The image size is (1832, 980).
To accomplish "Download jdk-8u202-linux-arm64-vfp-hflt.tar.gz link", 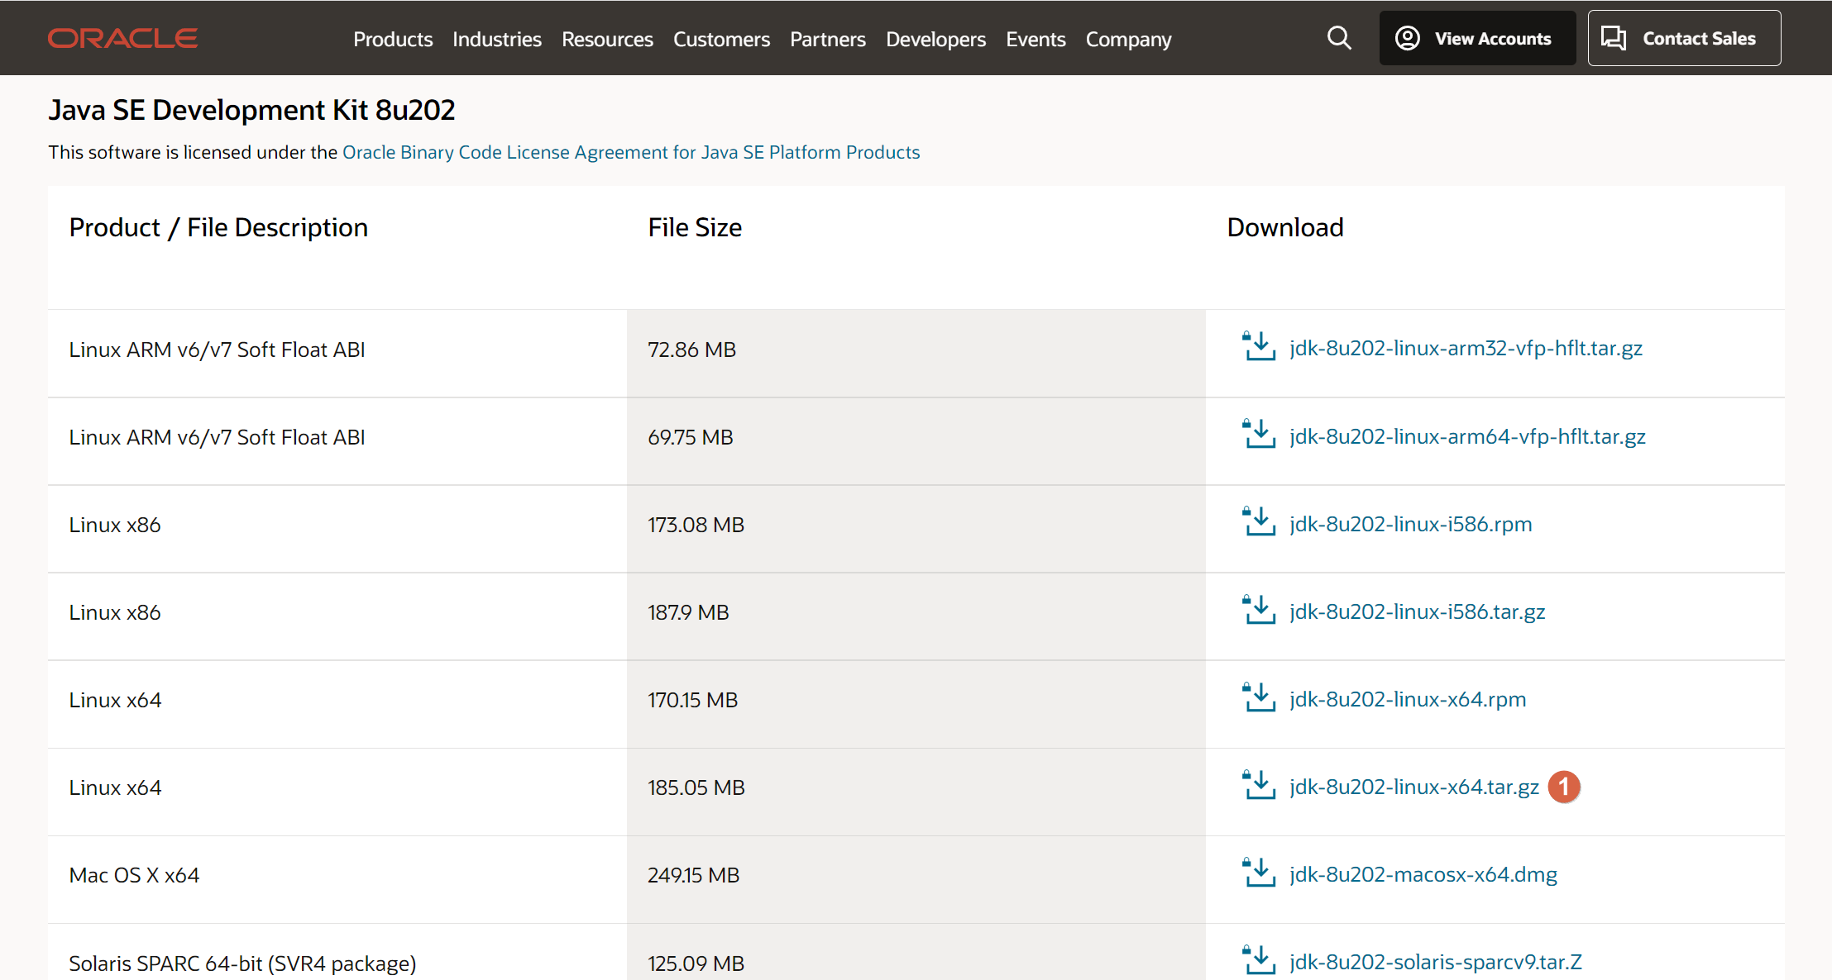I will click(x=1466, y=436).
